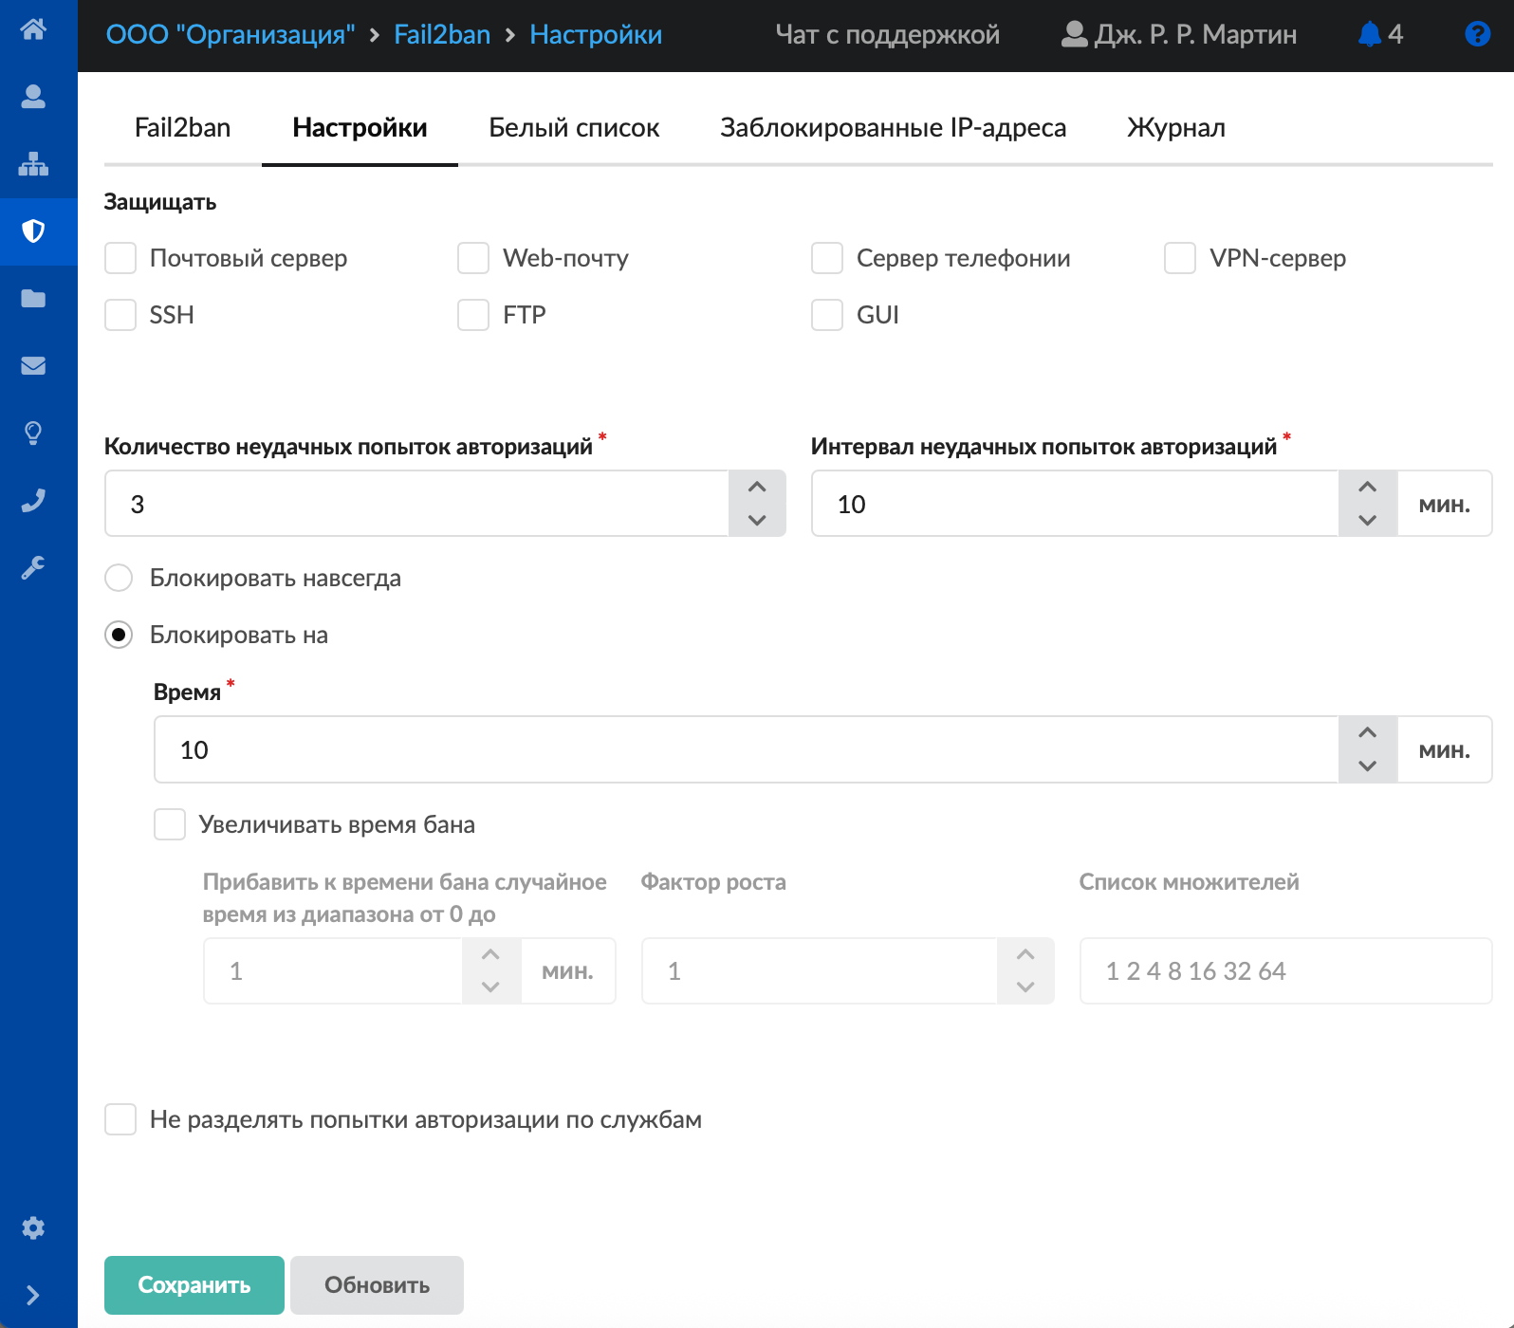1514x1328 pixels.
Task: Select the Настройки tab
Action: [360, 128]
